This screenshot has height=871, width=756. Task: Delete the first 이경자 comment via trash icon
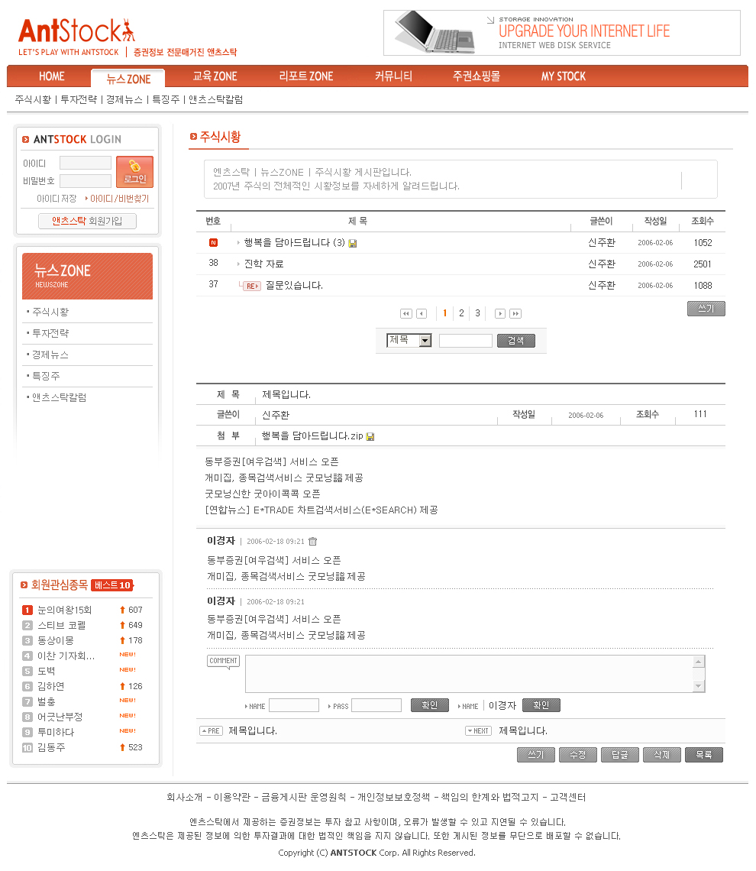pyautogui.click(x=312, y=541)
